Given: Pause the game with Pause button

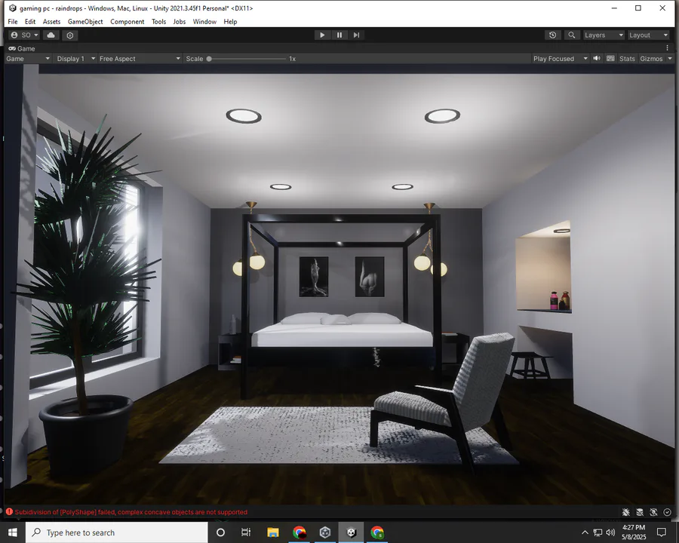Looking at the screenshot, I should coord(339,35).
